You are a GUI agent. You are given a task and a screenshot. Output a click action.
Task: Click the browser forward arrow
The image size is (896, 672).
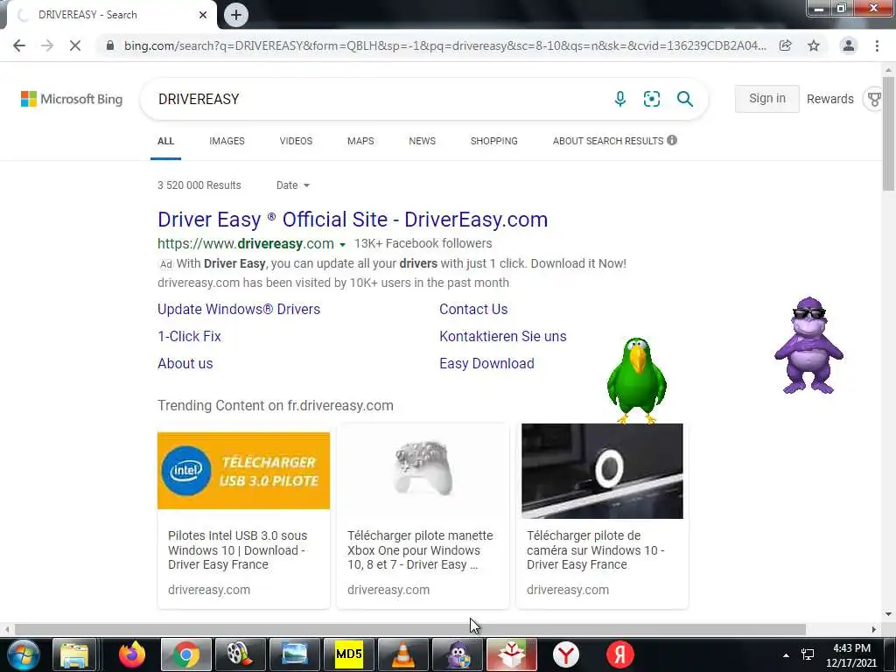(47, 45)
